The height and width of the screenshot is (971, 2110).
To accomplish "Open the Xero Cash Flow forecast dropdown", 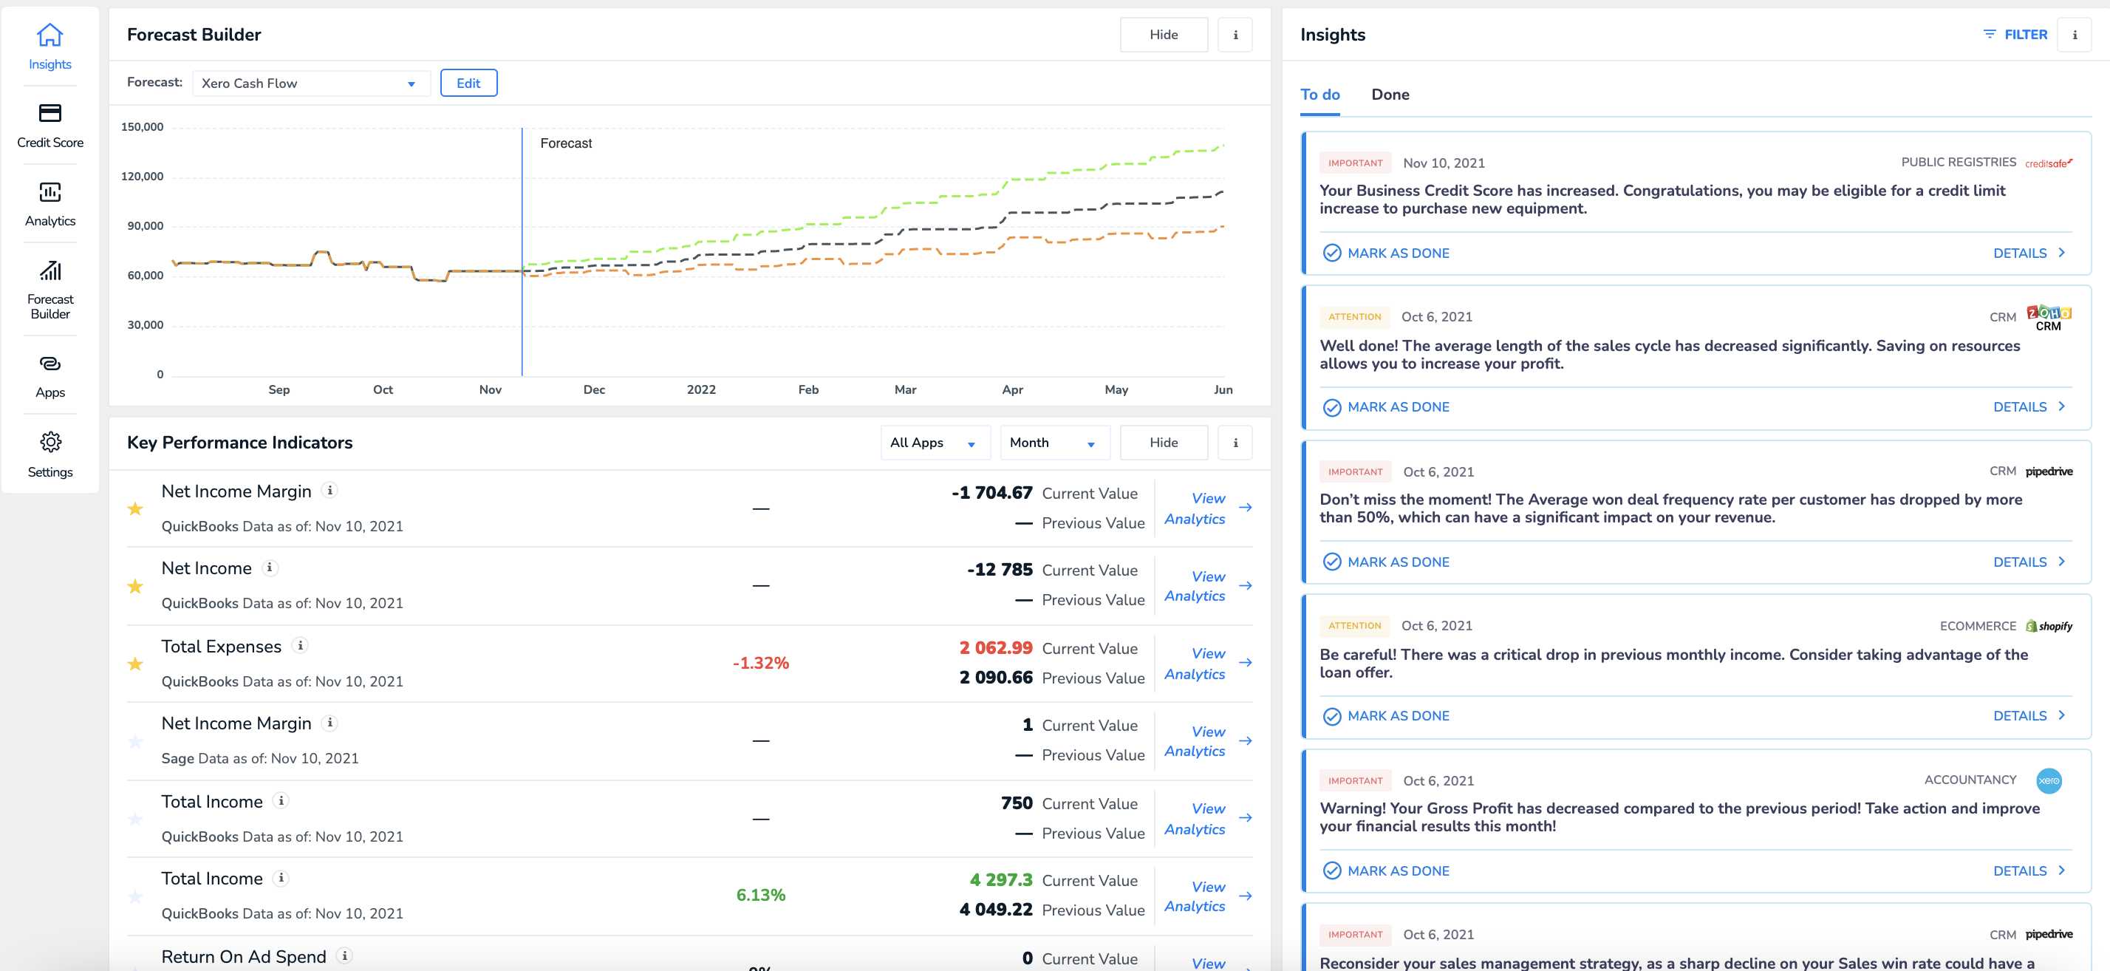I will pyautogui.click(x=310, y=83).
